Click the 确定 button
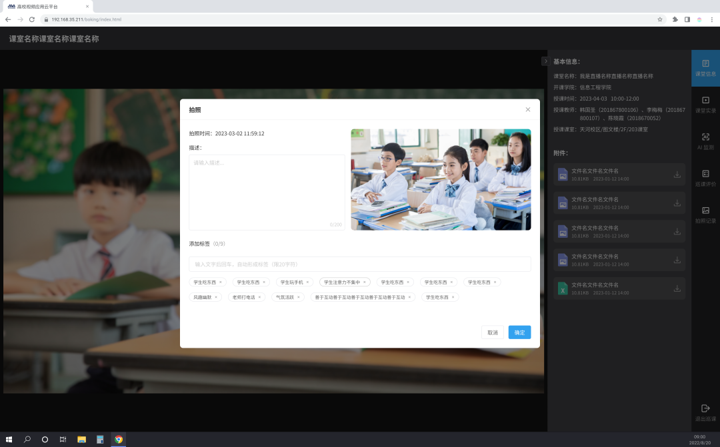The height and width of the screenshot is (447, 720). [x=519, y=332]
